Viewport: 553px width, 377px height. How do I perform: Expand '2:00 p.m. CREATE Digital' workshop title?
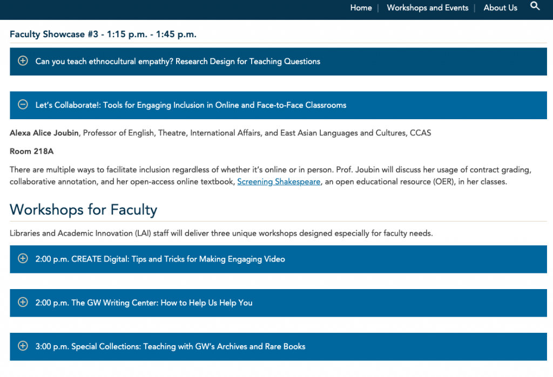[x=160, y=259]
